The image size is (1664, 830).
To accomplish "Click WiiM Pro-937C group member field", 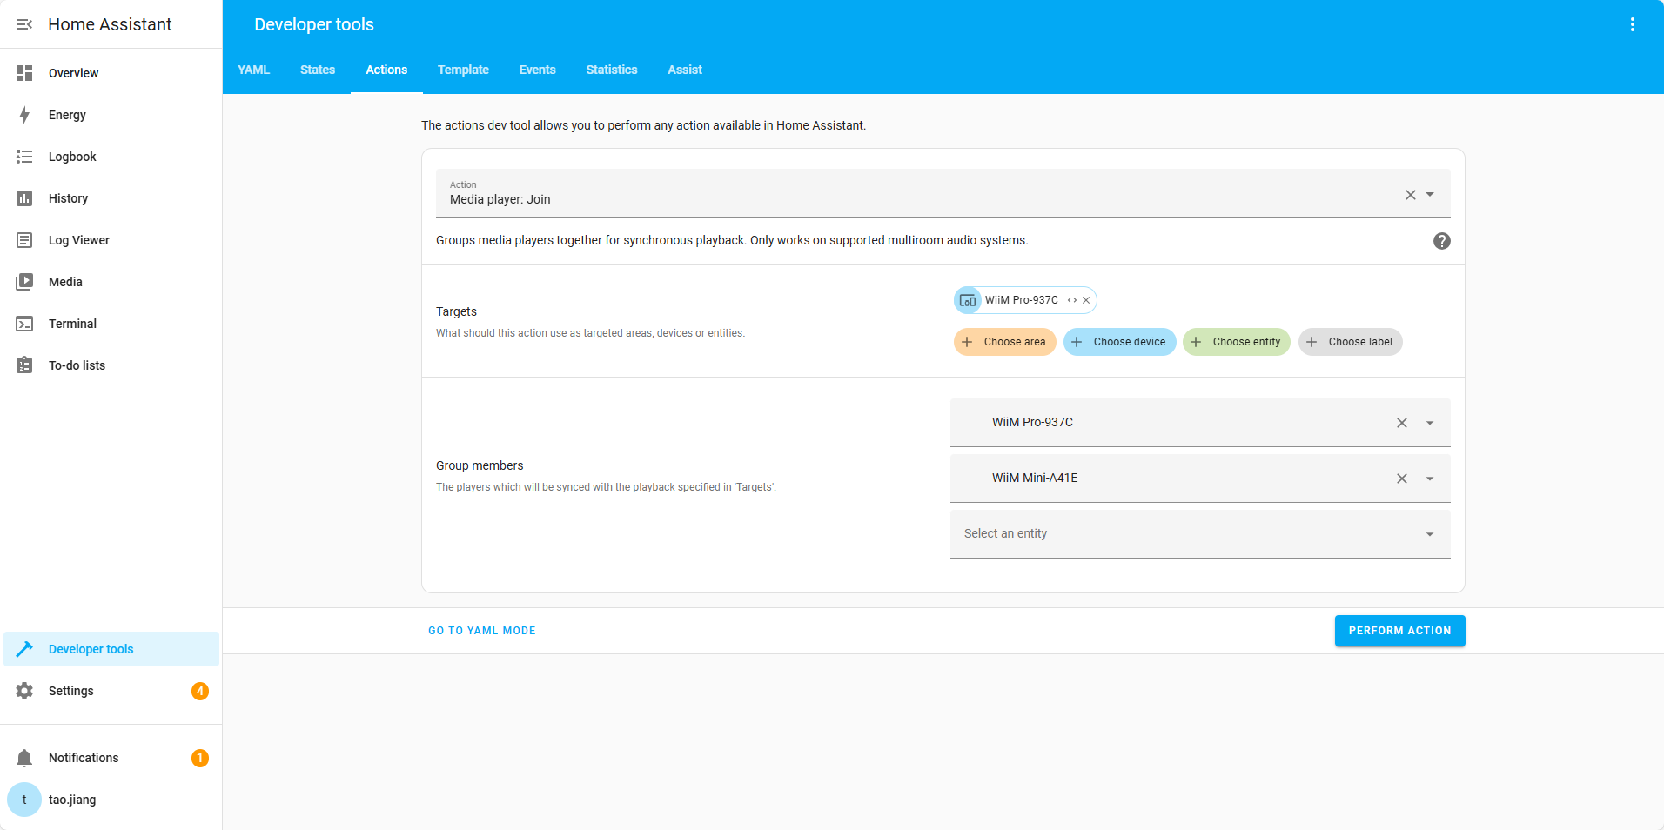I will point(1200,423).
